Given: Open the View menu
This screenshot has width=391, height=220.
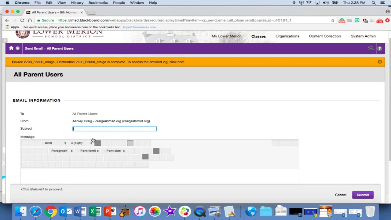Looking at the screenshot, I should coord(61,3).
